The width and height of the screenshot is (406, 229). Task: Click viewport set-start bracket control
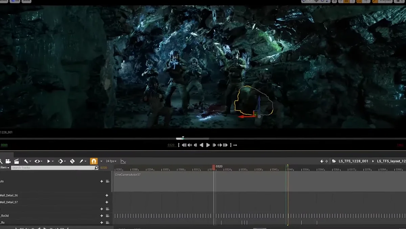click(x=179, y=145)
